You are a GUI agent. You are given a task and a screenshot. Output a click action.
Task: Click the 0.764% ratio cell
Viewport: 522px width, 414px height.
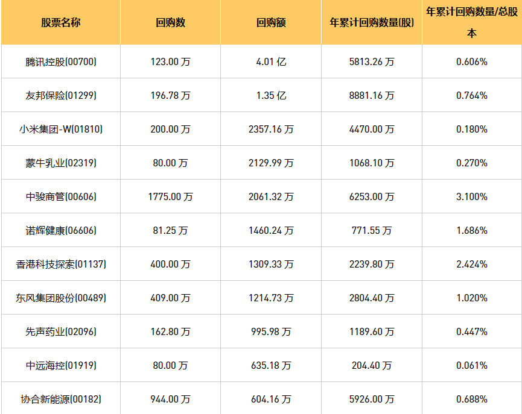tap(472, 95)
